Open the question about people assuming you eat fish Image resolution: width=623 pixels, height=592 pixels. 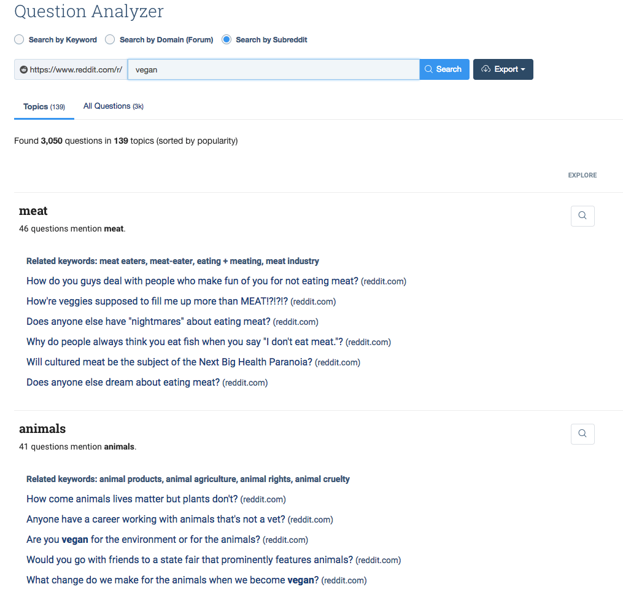click(184, 342)
